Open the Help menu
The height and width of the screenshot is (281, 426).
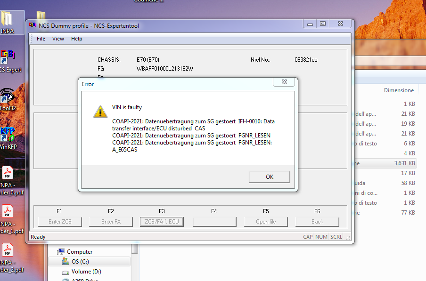tap(77, 39)
